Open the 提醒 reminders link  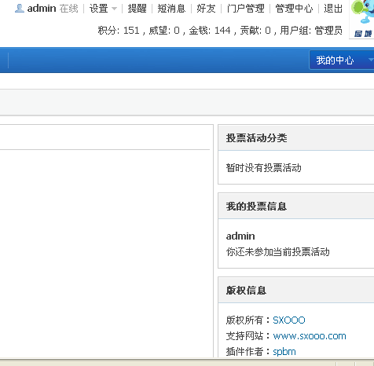[137, 9]
